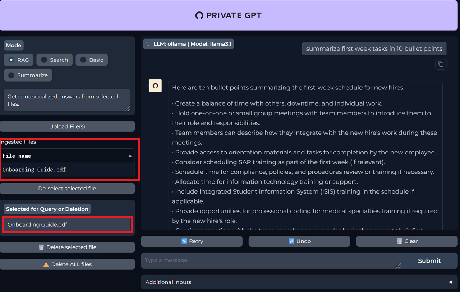Select the RAG mode radio button

tap(11, 60)
